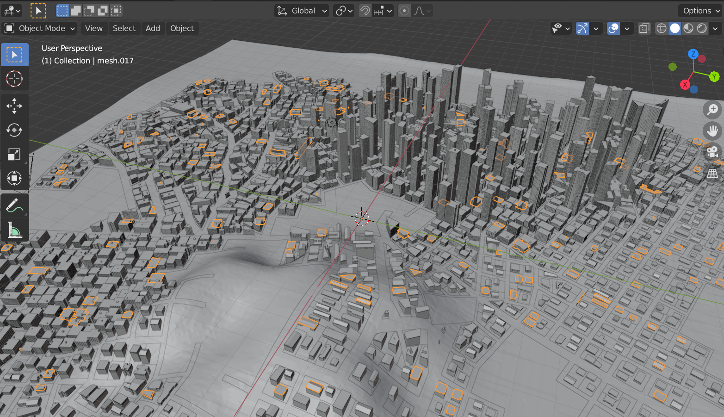
Task: Open the editor type selector
Action: pyautogui.click(x=12, y=10)
